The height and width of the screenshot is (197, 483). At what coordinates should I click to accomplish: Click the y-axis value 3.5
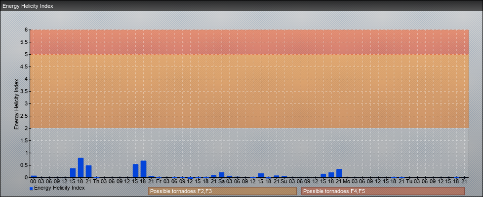tap(25, 91)
